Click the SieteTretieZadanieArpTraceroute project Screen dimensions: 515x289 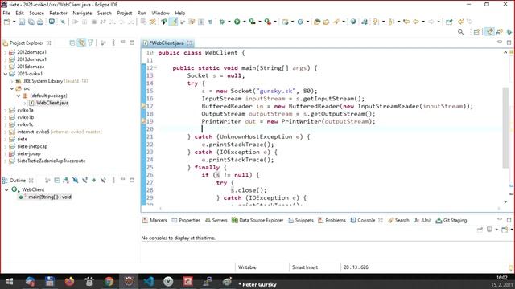pos(51,161)
